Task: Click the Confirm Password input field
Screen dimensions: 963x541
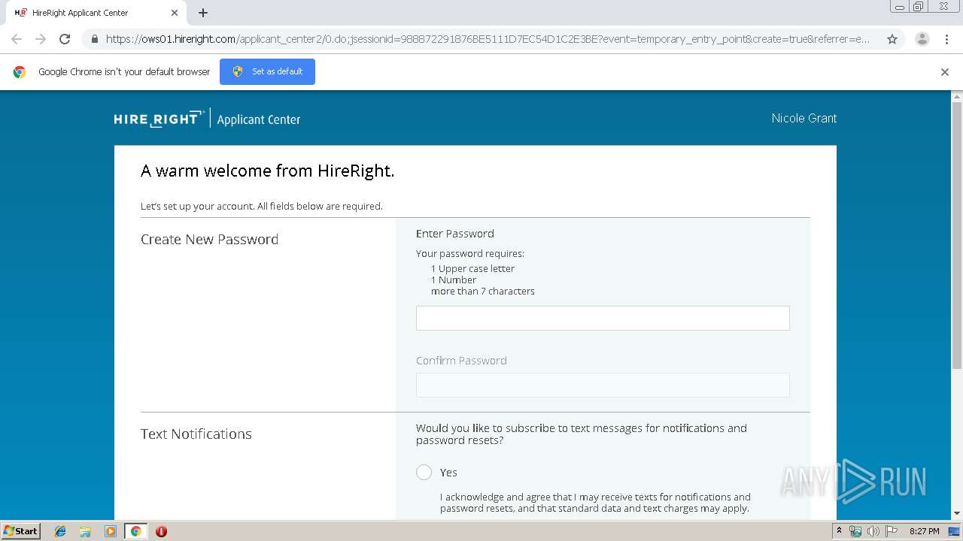Action: tap(603, 385)
